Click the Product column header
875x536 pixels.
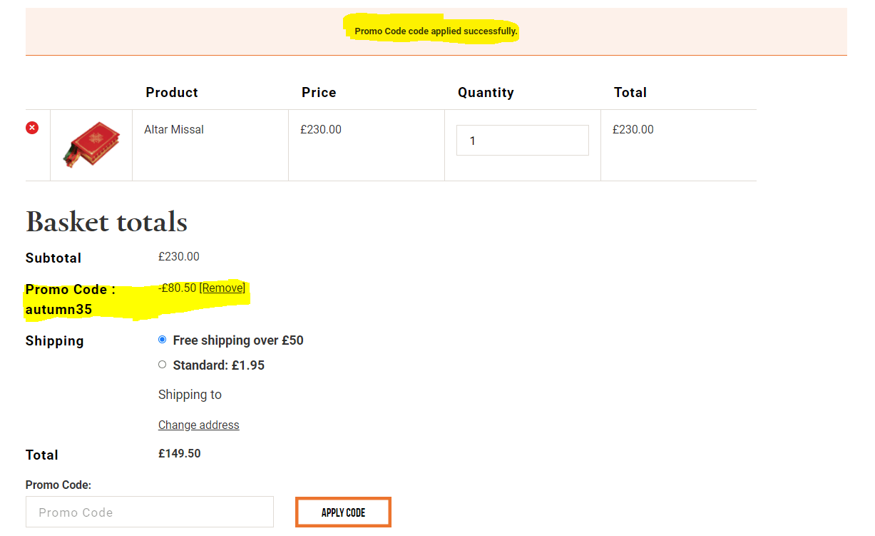(172, 92)
